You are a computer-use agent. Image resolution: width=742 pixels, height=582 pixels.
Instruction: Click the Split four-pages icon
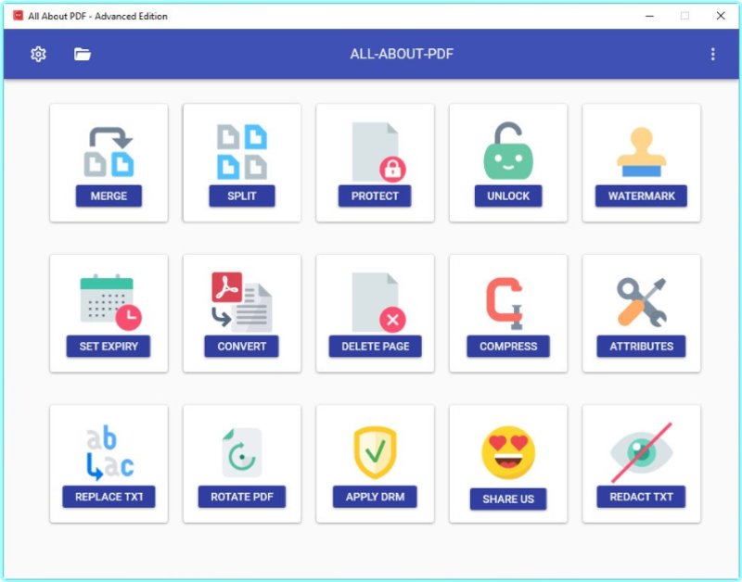(242, 152)
